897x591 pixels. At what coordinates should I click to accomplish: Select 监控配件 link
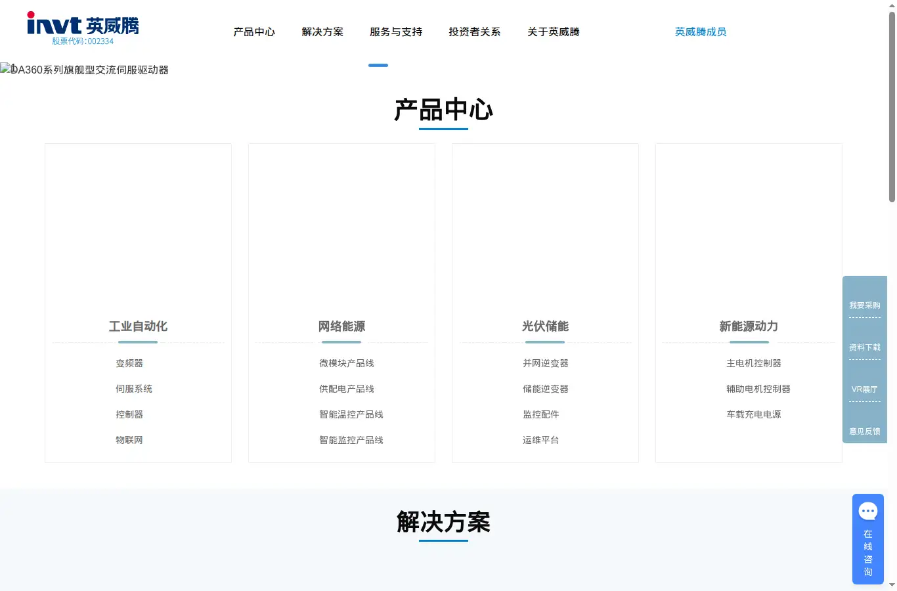tap(541, 414)
